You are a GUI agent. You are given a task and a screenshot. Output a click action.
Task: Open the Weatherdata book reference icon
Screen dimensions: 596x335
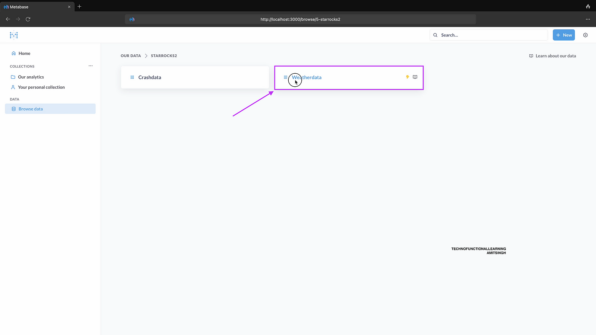coord(415,77)
